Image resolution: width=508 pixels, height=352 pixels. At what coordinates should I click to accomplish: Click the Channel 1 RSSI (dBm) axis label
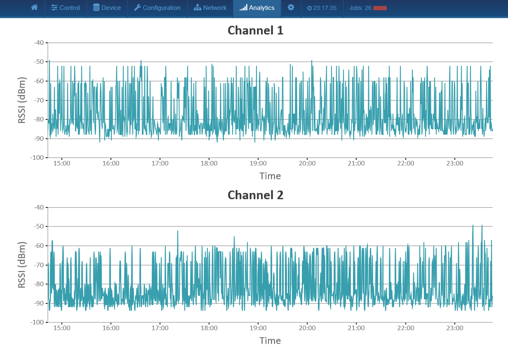[22, 100]
